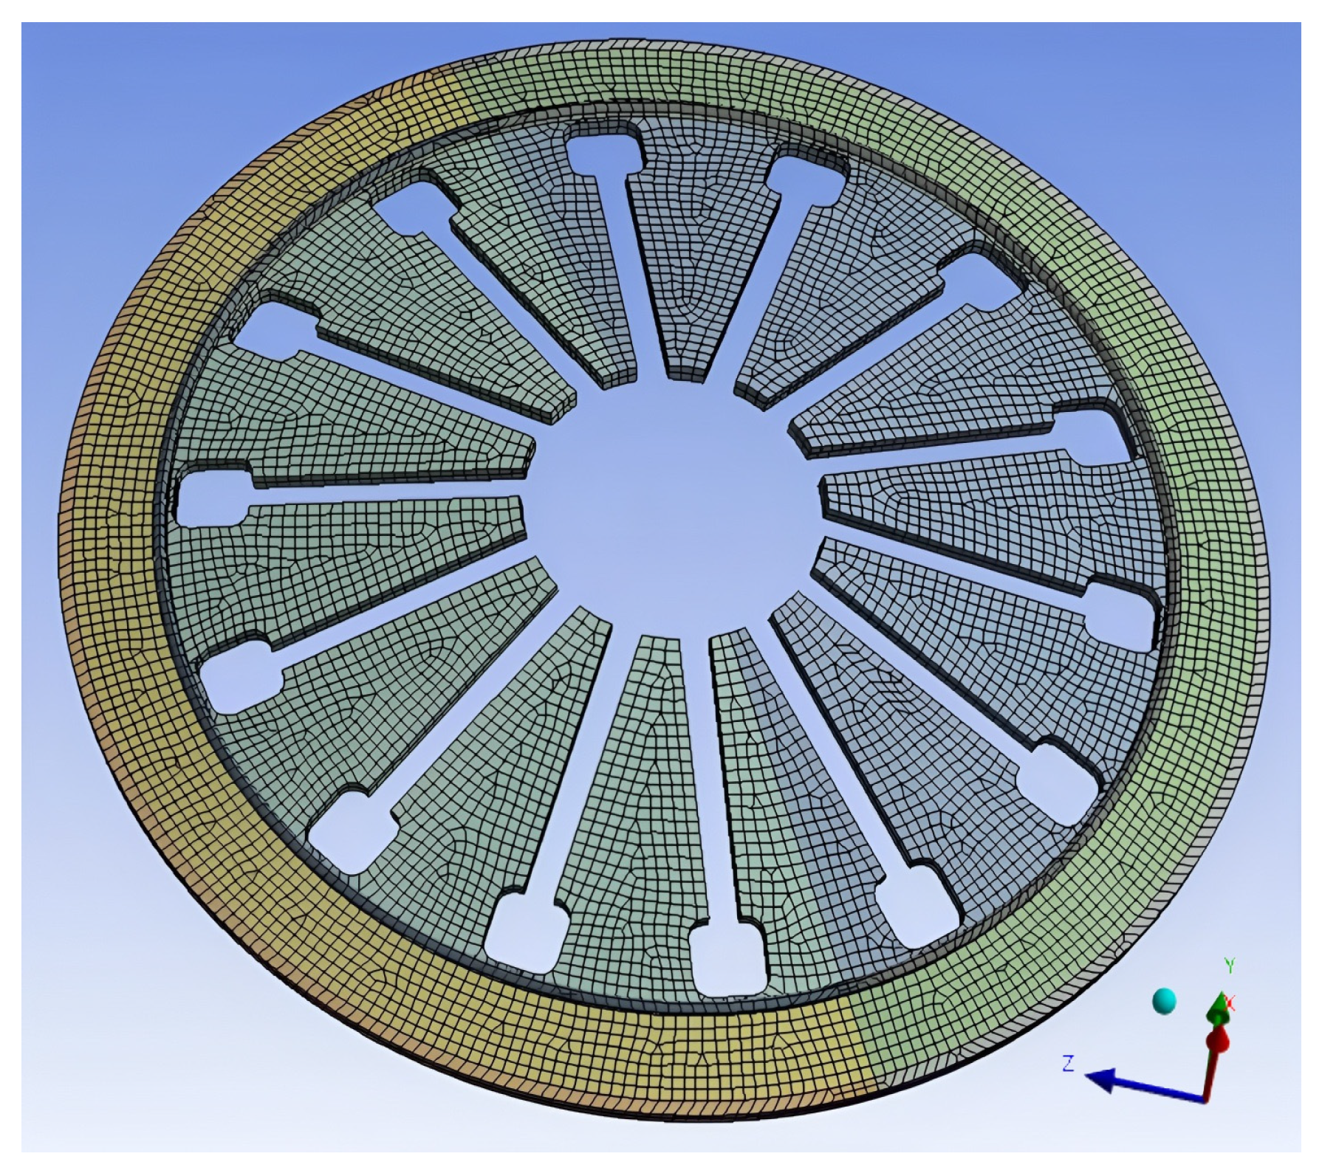Screen dimensions: 1322x1176
Task: Click the "Z" axis label text
Action: 1067,1065
